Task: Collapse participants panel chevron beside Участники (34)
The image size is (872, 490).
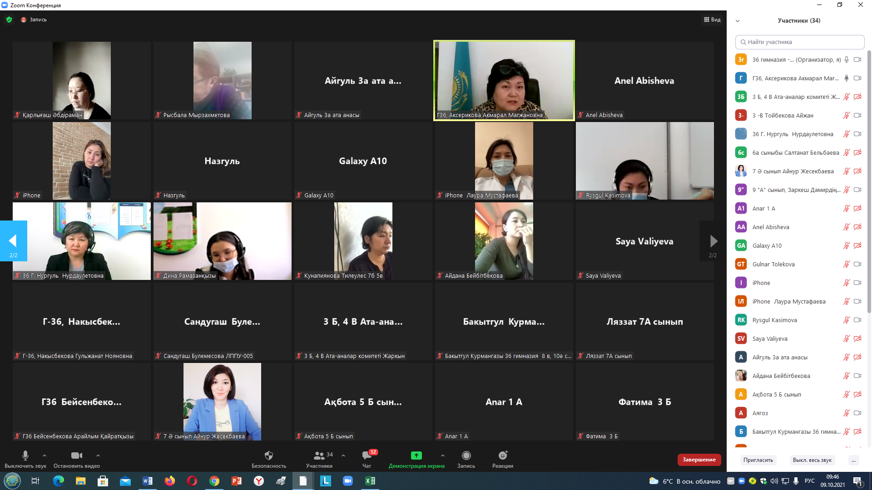Action: (738, 21)
